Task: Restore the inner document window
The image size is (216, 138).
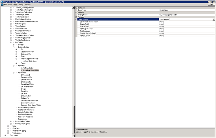Action: 211,5
